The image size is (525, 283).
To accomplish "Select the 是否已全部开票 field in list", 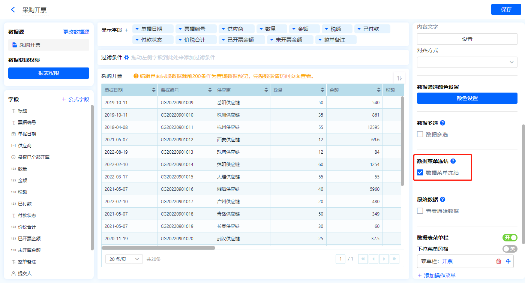I will (x=34, y=157).
